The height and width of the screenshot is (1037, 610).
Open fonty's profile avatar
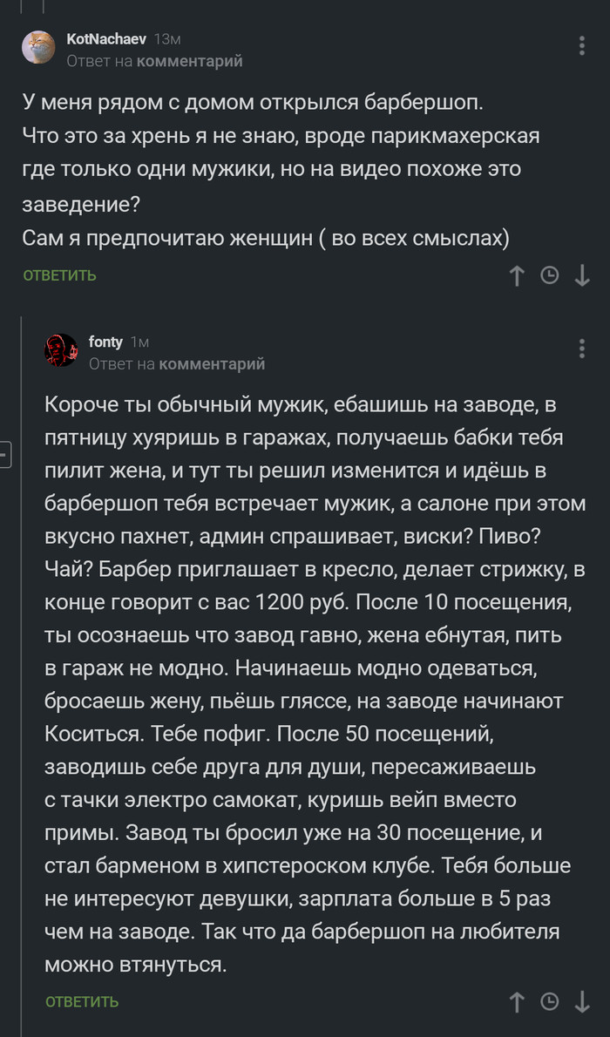(61, 349)
